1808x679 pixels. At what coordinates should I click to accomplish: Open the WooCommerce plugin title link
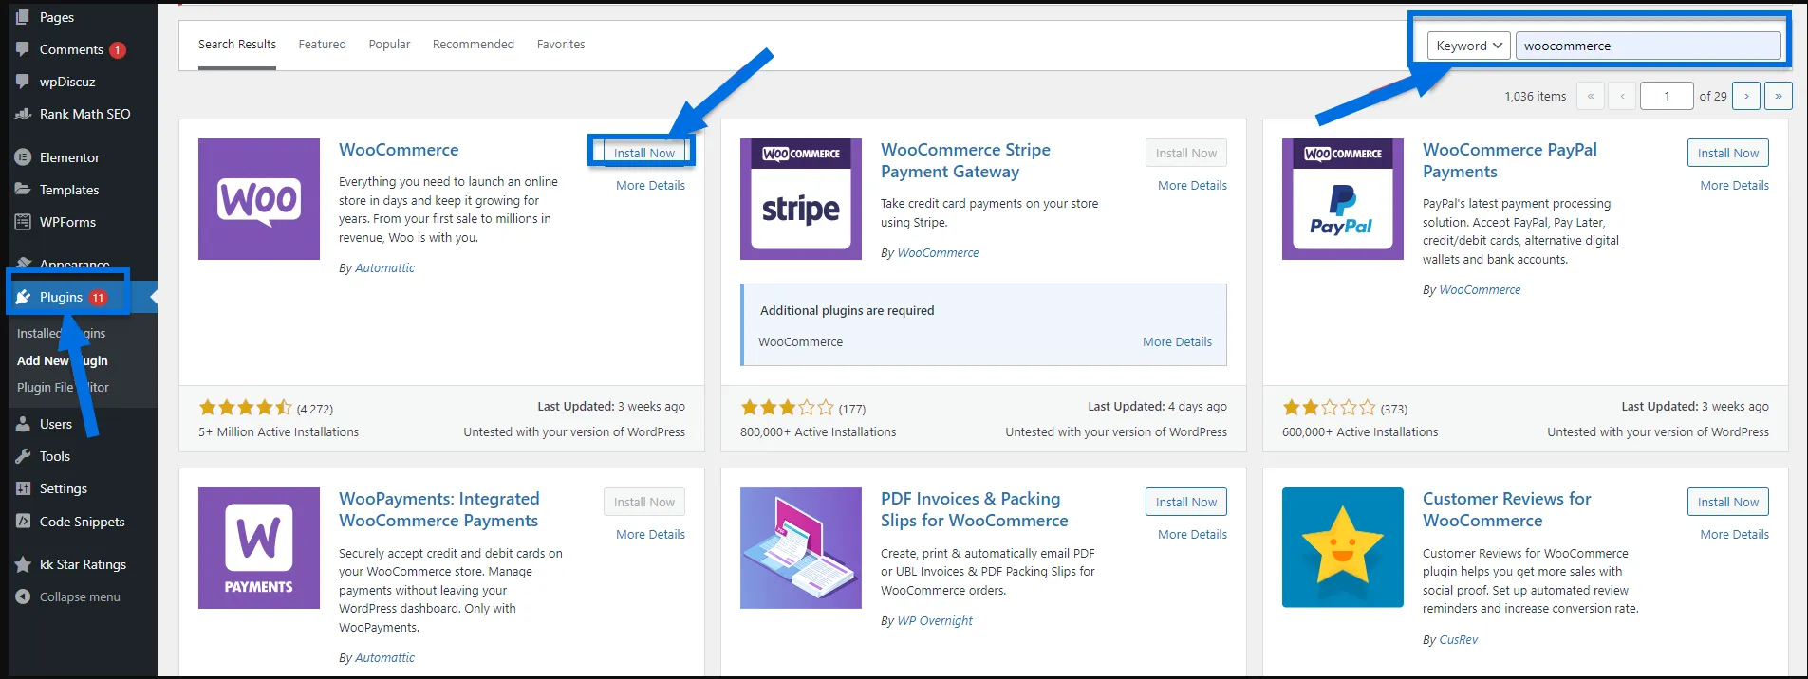point(399,150)
